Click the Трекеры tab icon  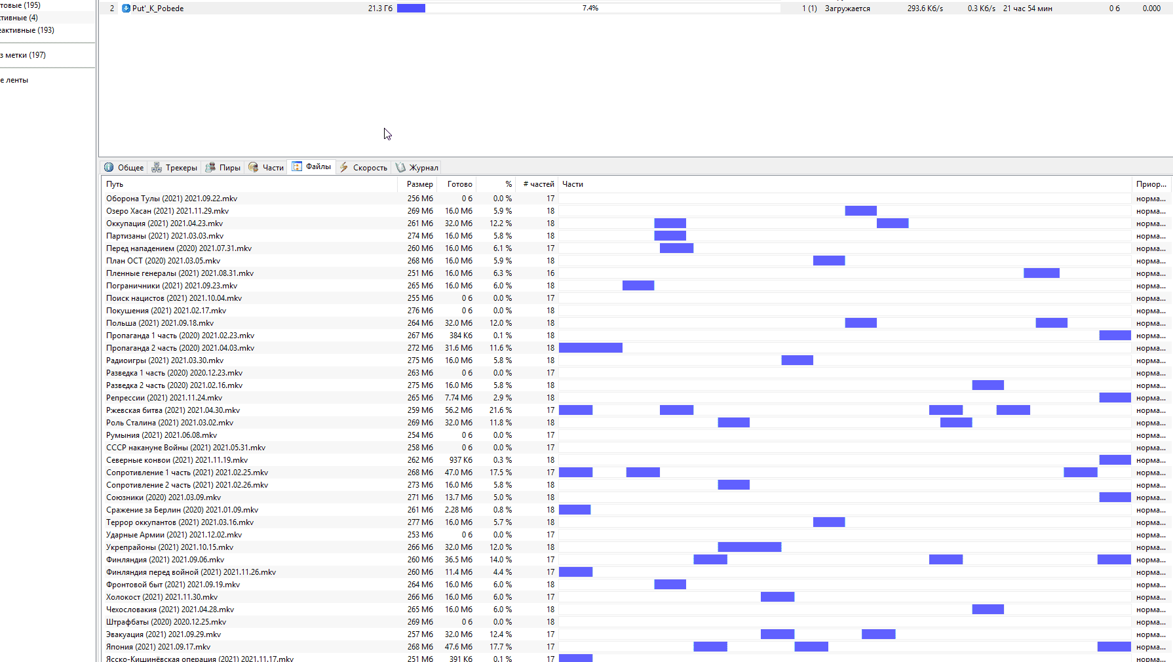(157, 167)
